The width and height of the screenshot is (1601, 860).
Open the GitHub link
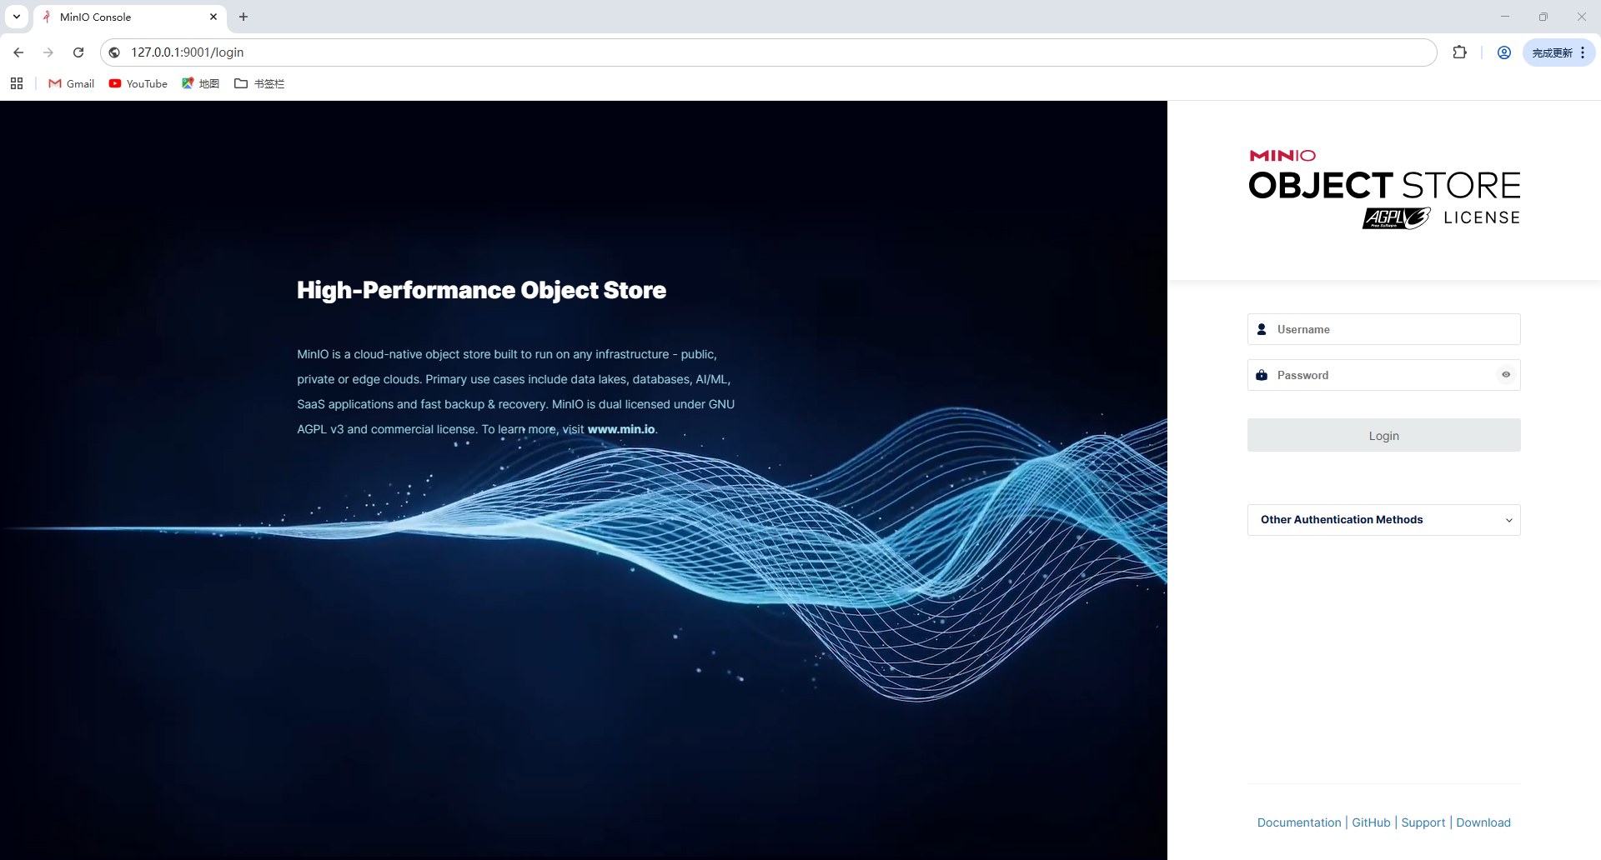click(1371, 822)
